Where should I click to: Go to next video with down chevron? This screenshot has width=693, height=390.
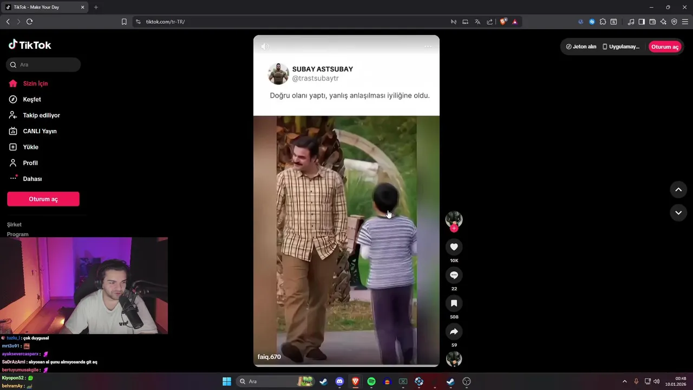[678, 213]
